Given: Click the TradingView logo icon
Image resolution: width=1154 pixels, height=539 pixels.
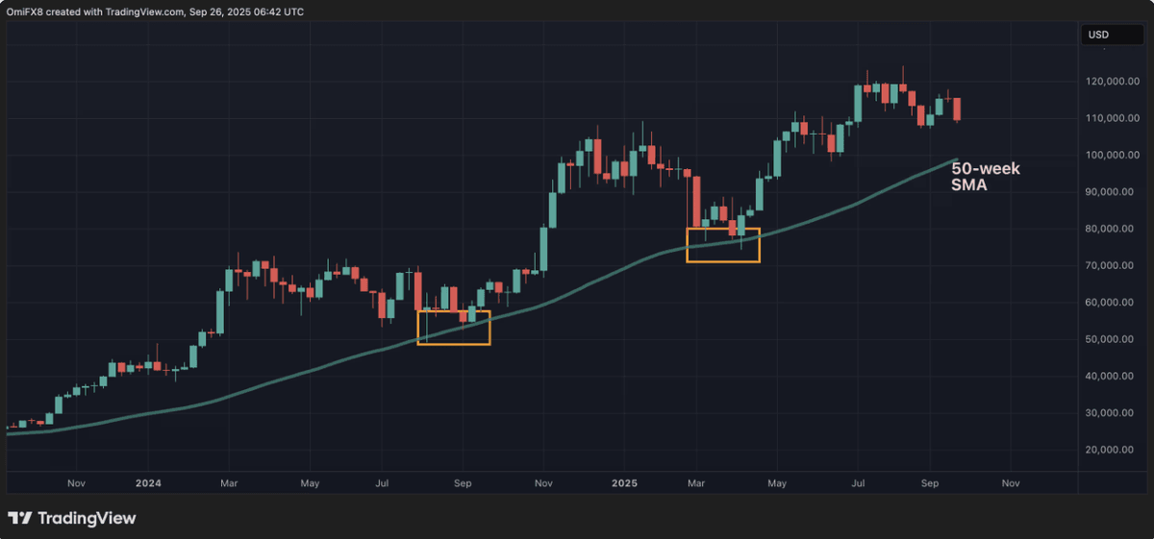Looking at the screenshot, I should coord(19,519).
